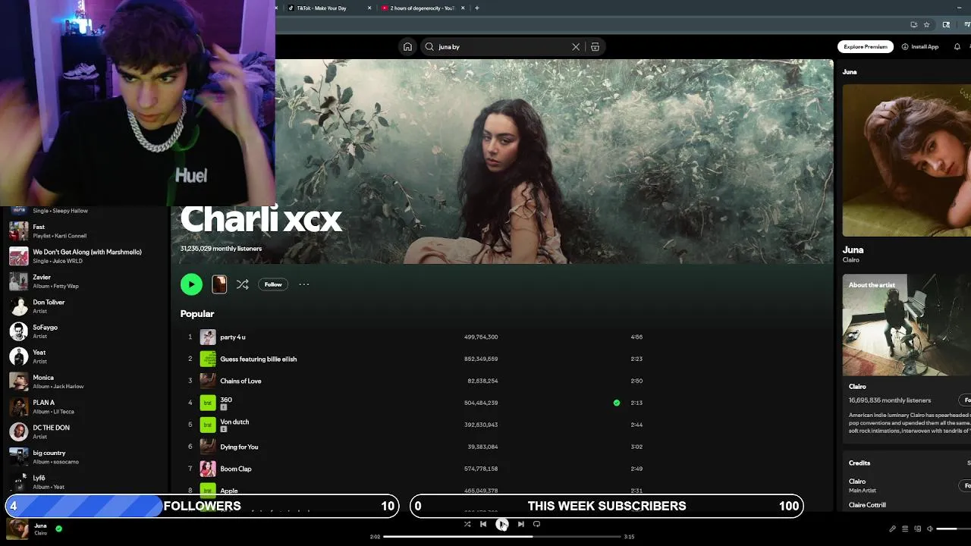Open 'Monica' album in library
The image size is (971, 546).
point(85,381)
